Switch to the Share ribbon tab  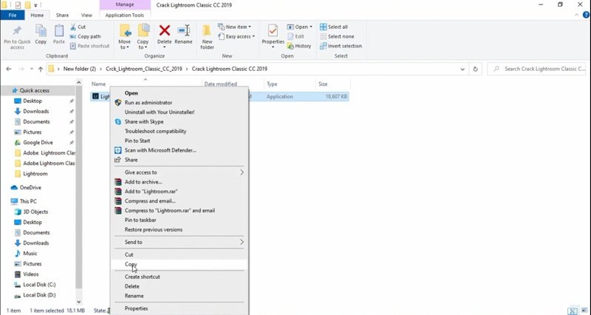pyautogui.click(x=62, y=15)
